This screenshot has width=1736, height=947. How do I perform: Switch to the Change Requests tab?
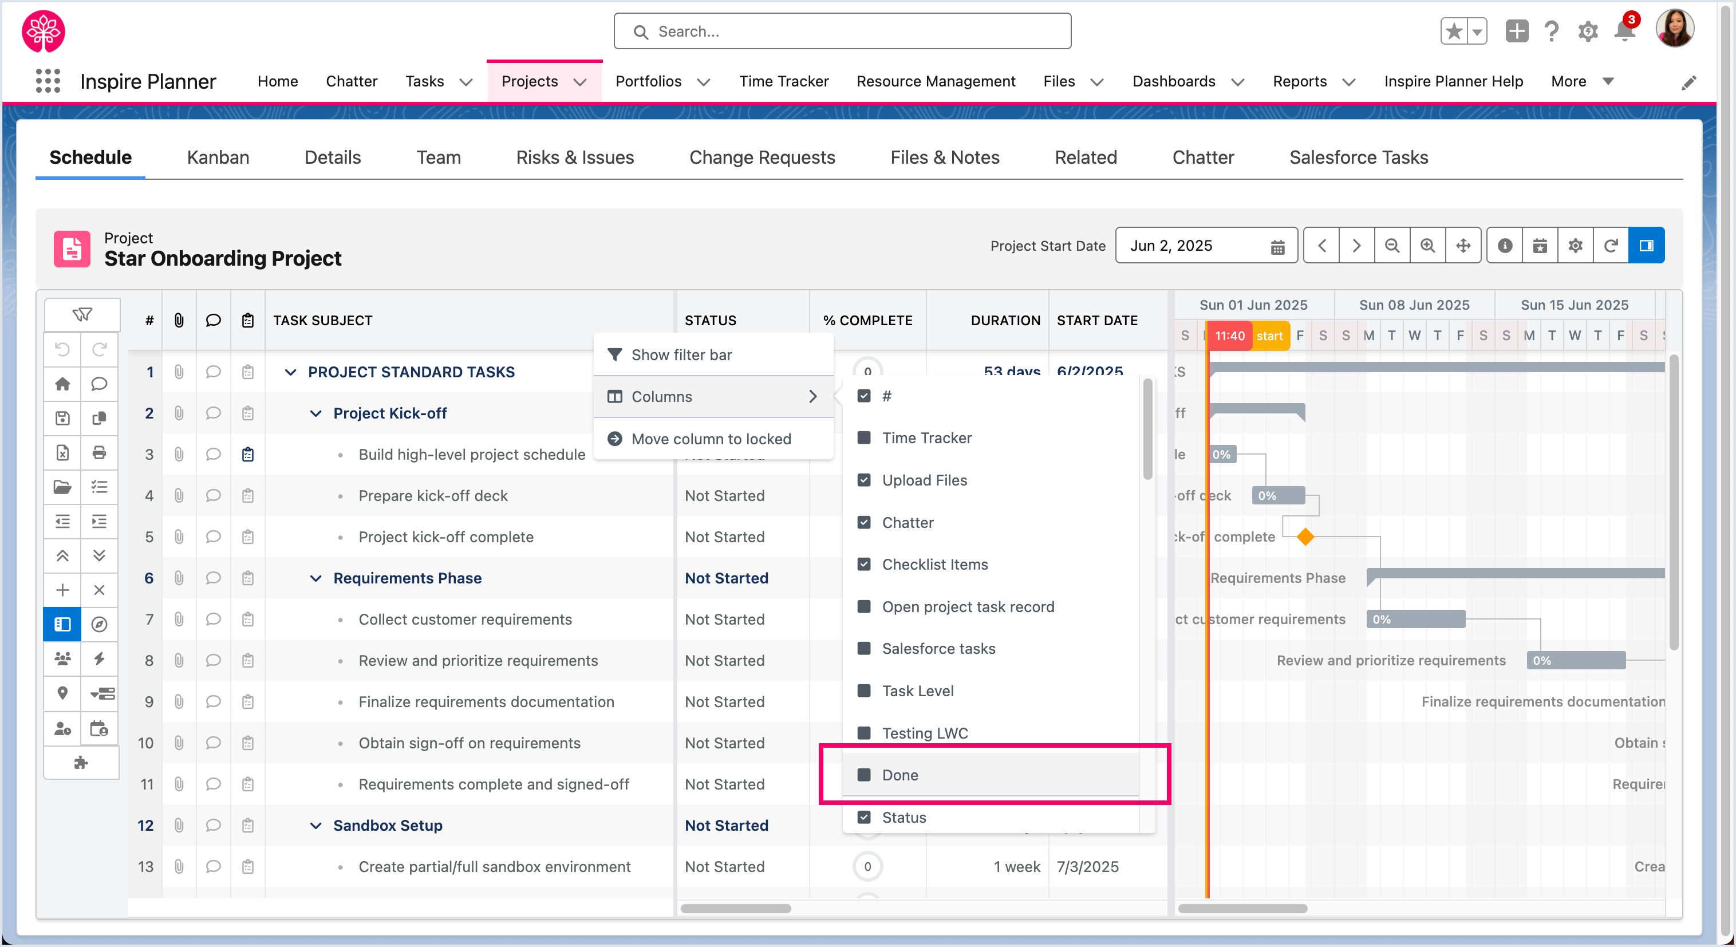(762, 157)
